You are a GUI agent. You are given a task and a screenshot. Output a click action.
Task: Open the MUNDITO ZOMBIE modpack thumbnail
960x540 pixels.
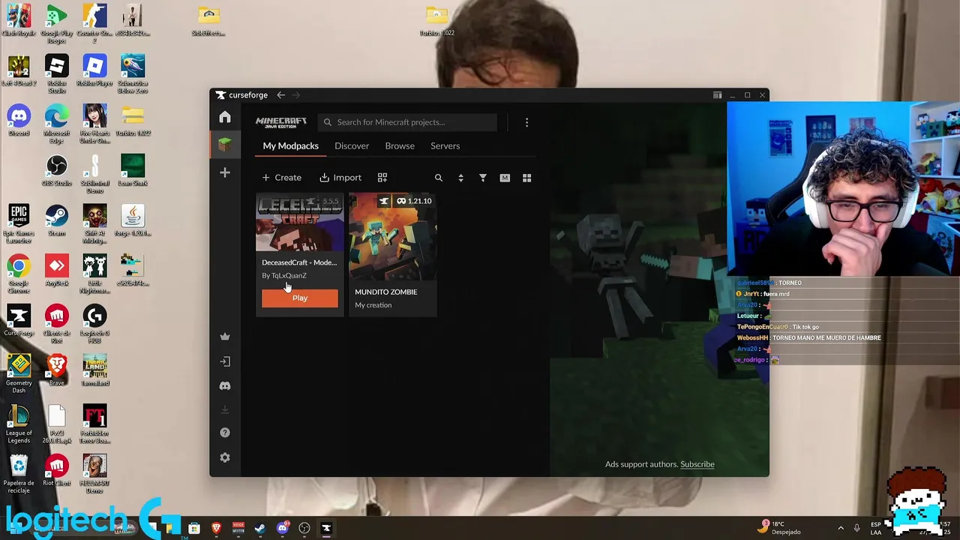(x=392, y=237)
